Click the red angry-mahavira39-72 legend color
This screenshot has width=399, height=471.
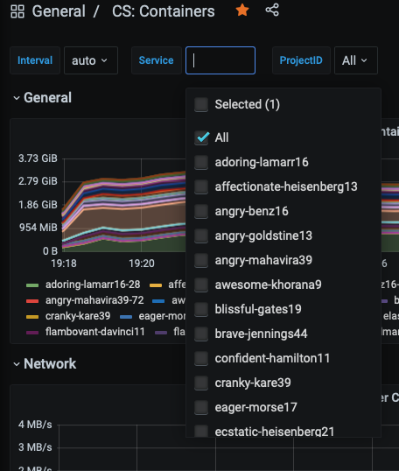32,301
